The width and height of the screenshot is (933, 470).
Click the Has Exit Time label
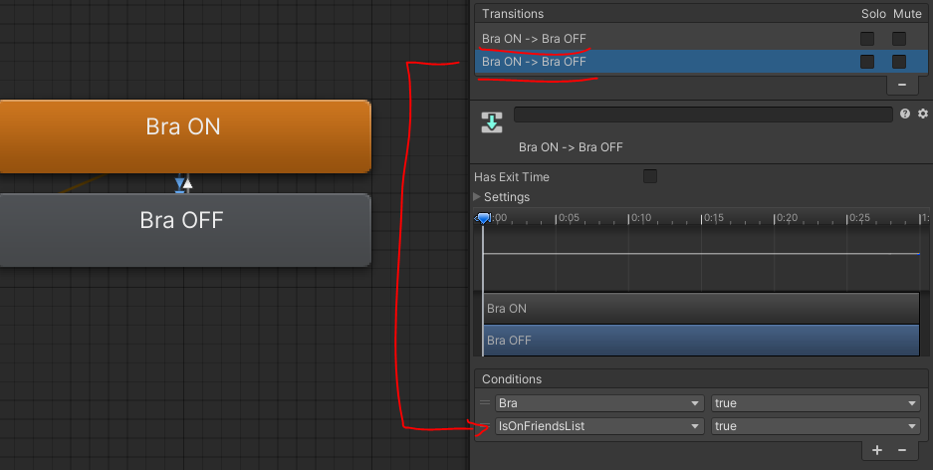(x=512, y=176)
